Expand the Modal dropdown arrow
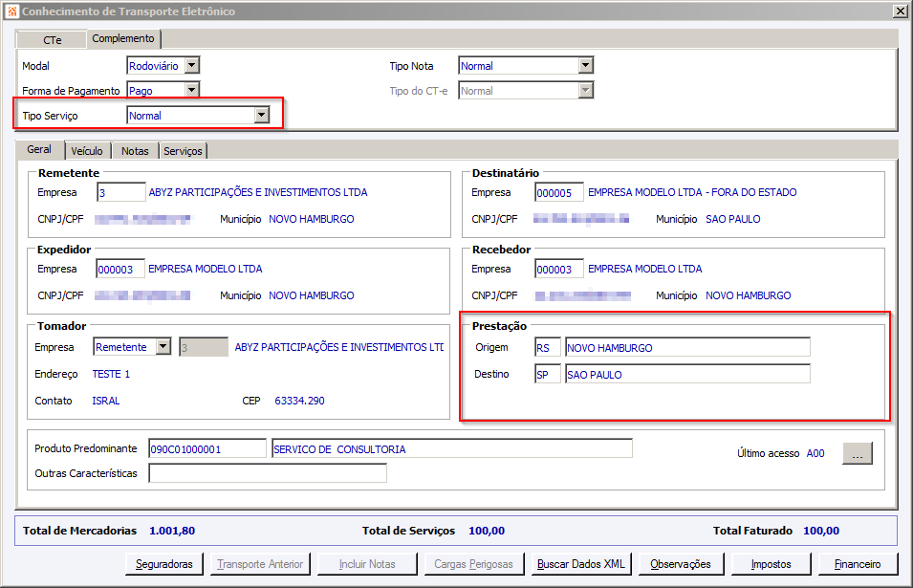913x588 pixels. point(192,65)
